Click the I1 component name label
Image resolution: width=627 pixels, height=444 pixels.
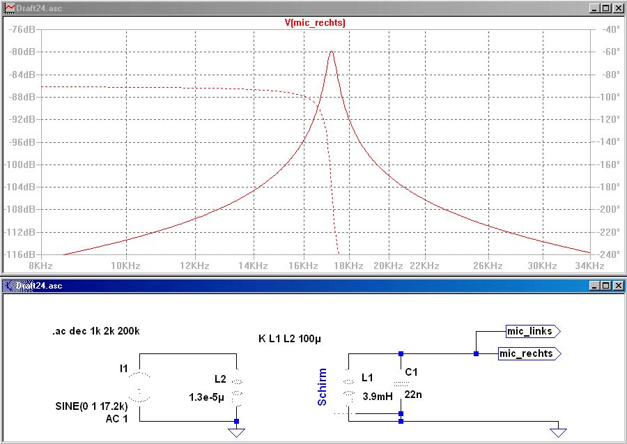[x=123, y=369]
